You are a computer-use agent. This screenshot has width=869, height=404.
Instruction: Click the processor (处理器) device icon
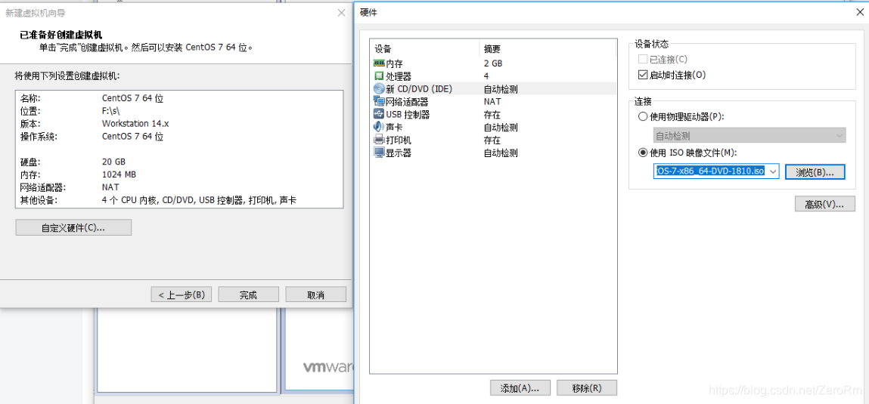click(379, 76)
